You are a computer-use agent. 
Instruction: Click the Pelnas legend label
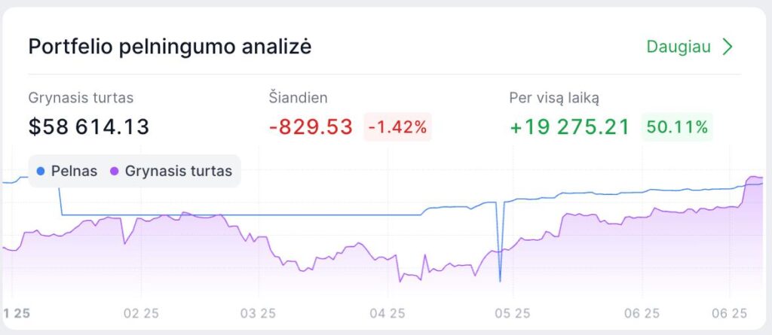click(74, 171)
